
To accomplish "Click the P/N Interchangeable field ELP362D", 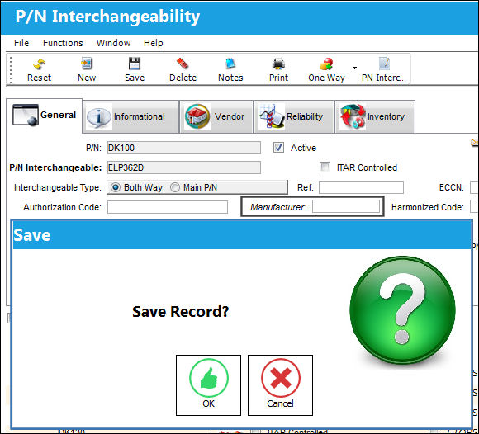I will (x=184, y=167).
